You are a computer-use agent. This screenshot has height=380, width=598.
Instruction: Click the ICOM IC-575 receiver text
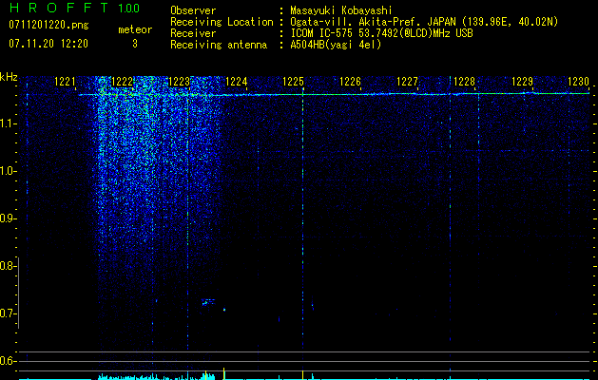click(x=381, y=33)
